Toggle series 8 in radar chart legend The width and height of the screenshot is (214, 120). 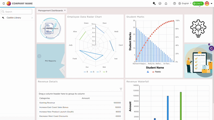(x=86, y=72)
